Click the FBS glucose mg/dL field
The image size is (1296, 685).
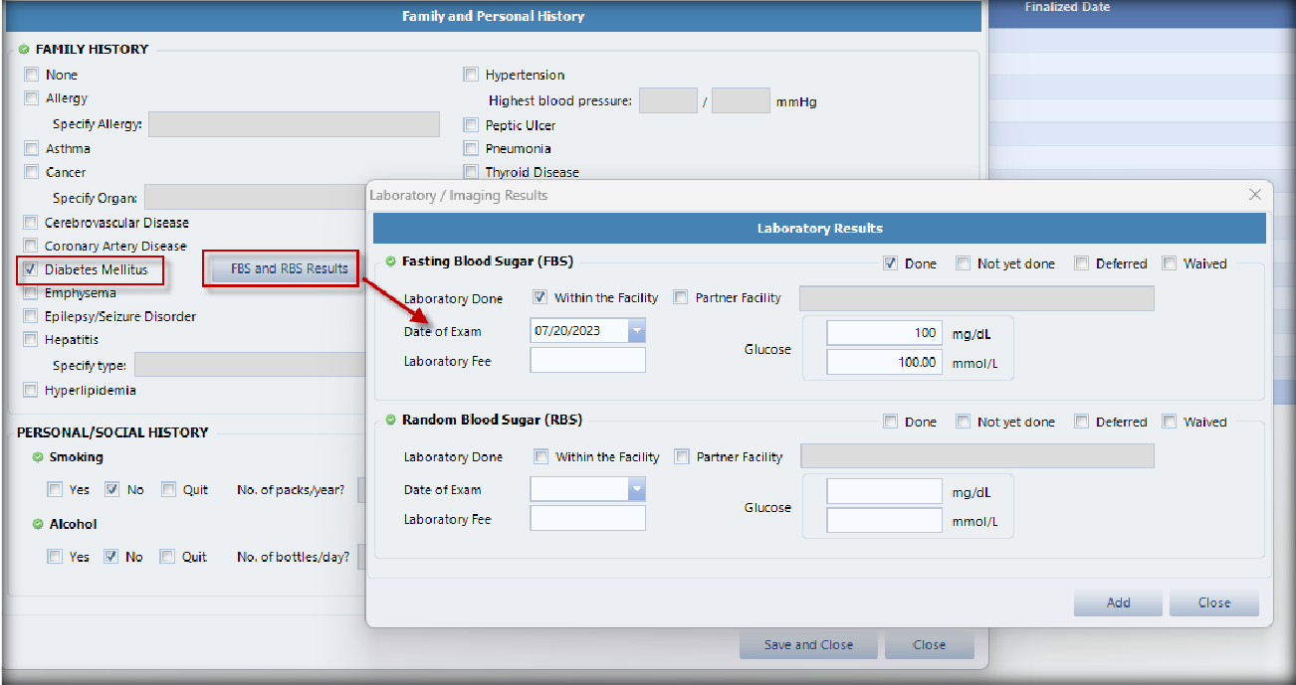coord(884,333)
